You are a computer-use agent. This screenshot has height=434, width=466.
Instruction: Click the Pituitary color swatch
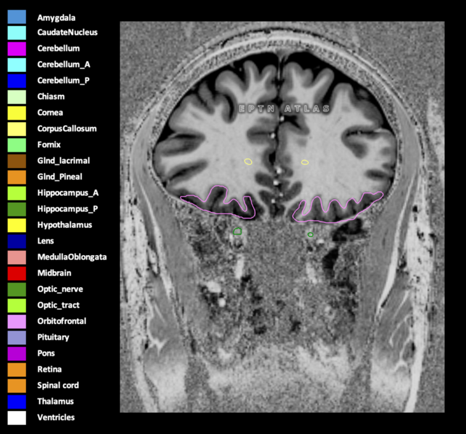[x=17, y=337]
